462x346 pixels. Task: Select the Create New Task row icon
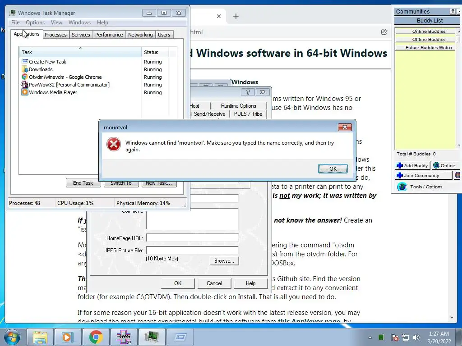(25, 61)
